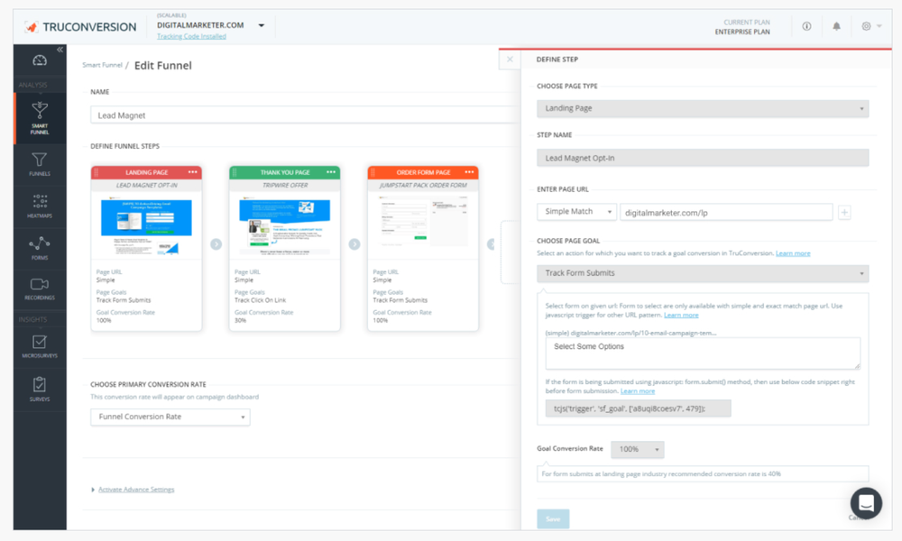
Task: Click 'Track Click On Link' goal text
Action: click(260, 300)
